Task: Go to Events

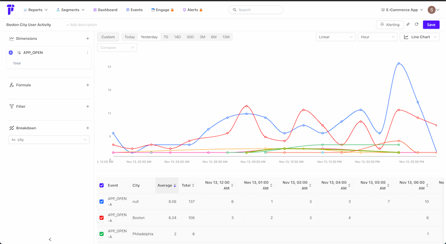Action: pyautogui.click(x=134, y=10)
